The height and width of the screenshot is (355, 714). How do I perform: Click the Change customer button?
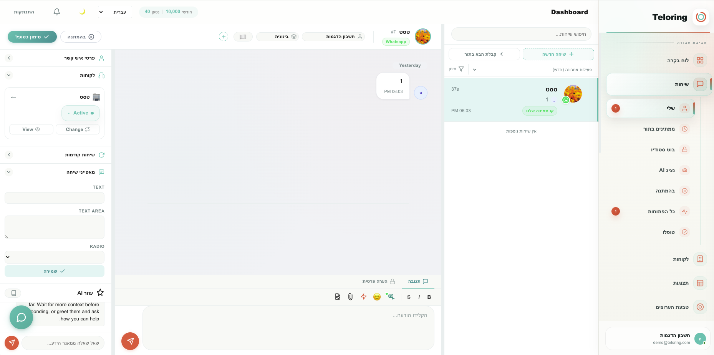click(78, 129)
